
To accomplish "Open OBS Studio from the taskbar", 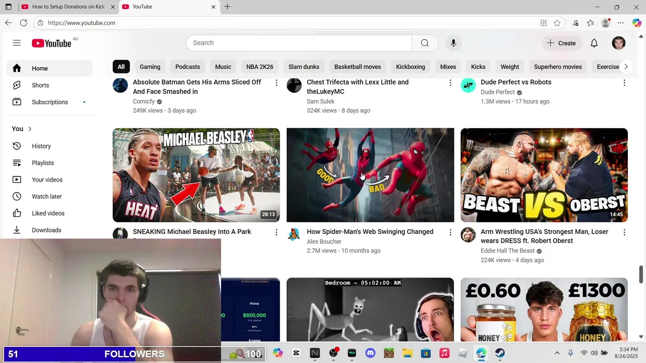I will (x=333, y=353).
